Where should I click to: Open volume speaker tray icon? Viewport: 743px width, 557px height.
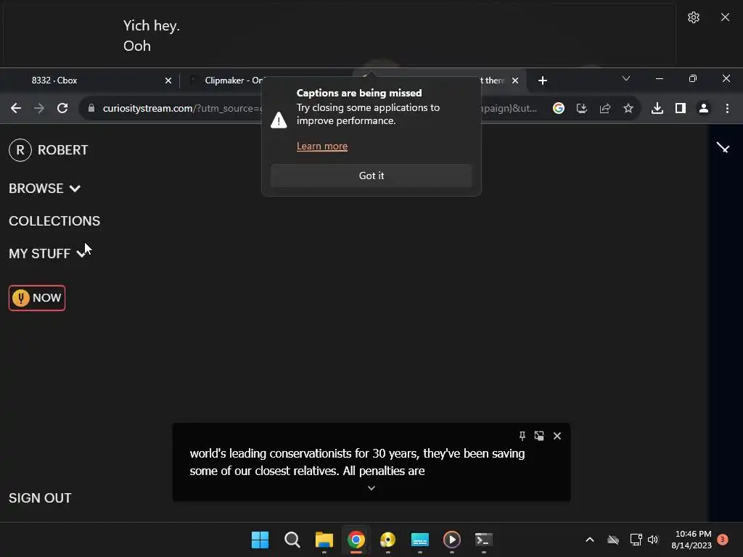coord(653,540)
